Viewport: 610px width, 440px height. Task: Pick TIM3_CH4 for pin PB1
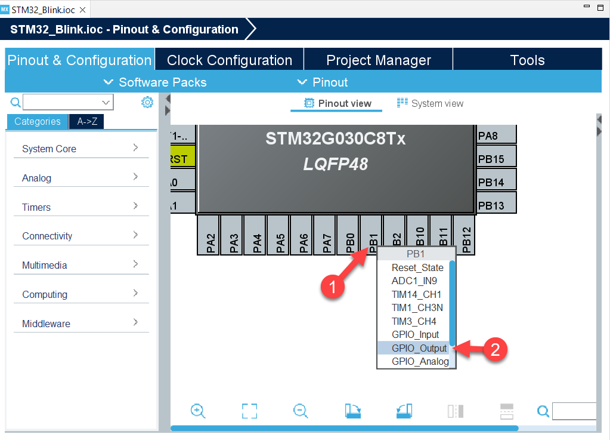click(414, 321)
